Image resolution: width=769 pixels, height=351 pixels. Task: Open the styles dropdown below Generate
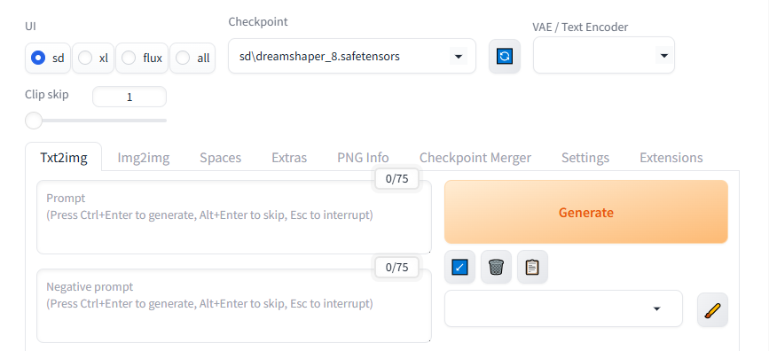pos(563,308)
